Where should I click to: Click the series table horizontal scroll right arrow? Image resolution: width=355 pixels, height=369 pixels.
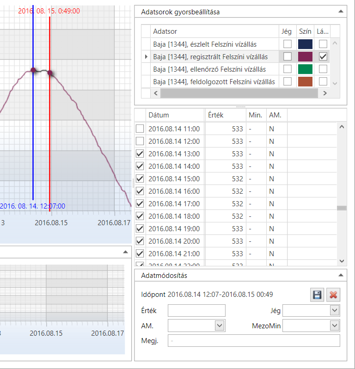(x=325, y=93)
